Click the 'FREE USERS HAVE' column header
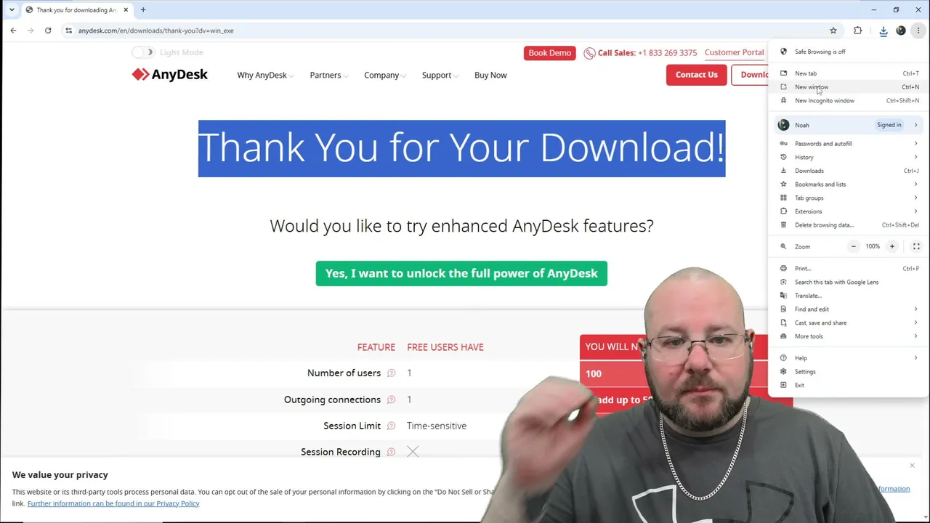The width and height of the screenshot is (930, 523). (x=445, y=347)
